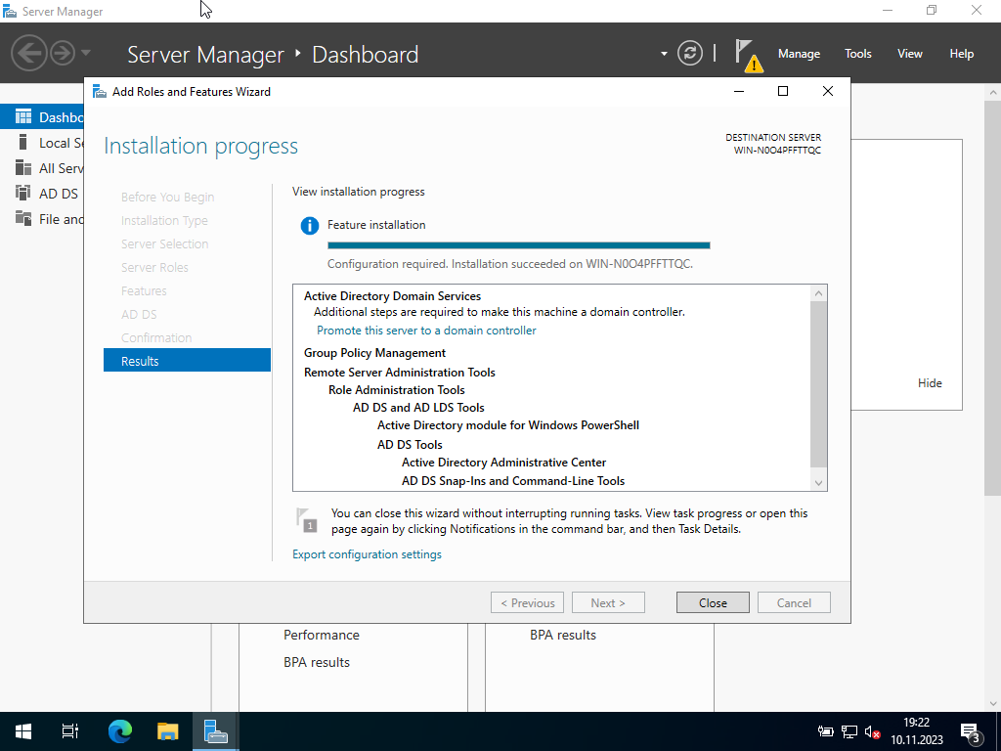This screenshot has width=1001, height=751.
Task: Click the dashboard scrollbar up arrow
Action: coord(993,92)
